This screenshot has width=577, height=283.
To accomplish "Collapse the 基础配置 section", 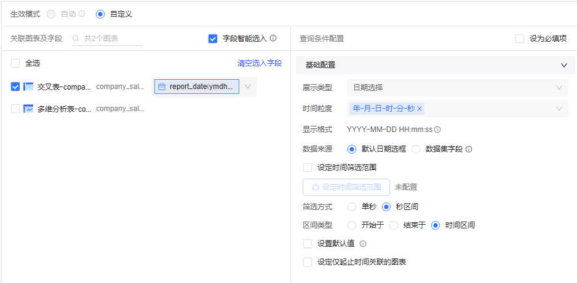I will (563, 65).
